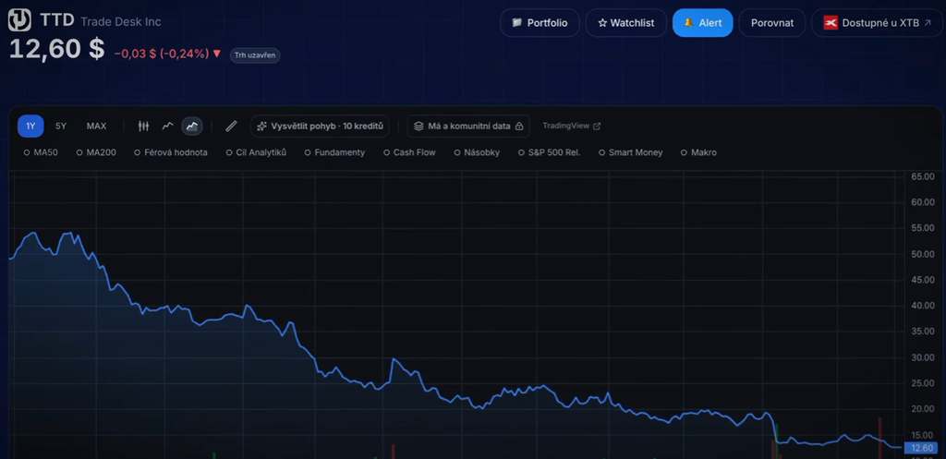Click the 30.00 price axis label
Screen dimensions: 946x459
click(923, 357)
